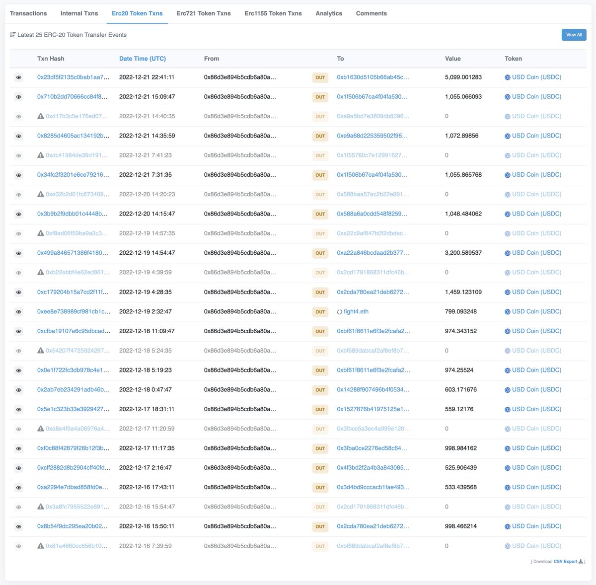Open USD Coin (USDC) link in 603.171676 row
Screen dimensions: 596x585
(x=537, y=390)
